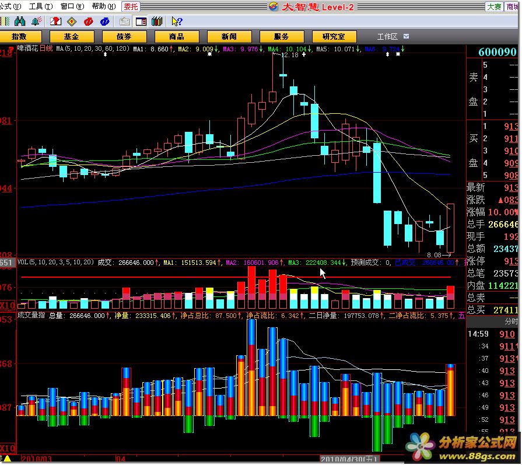The height and width of the screenshot is (465, 522).
Task: Open the alarm bell alert icon
Action: [36, 22]
